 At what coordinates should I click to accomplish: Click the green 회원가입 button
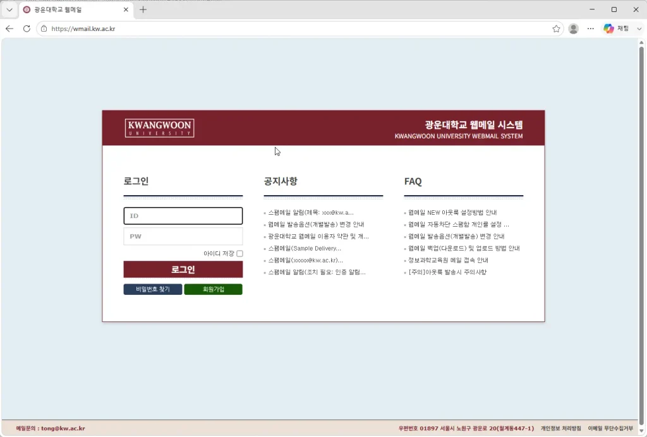pyautogui.click(x=213, y=289)
